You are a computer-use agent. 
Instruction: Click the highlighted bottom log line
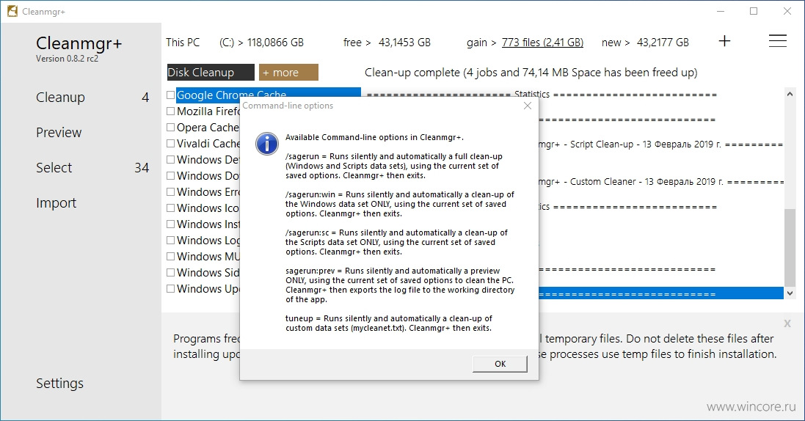661,293
